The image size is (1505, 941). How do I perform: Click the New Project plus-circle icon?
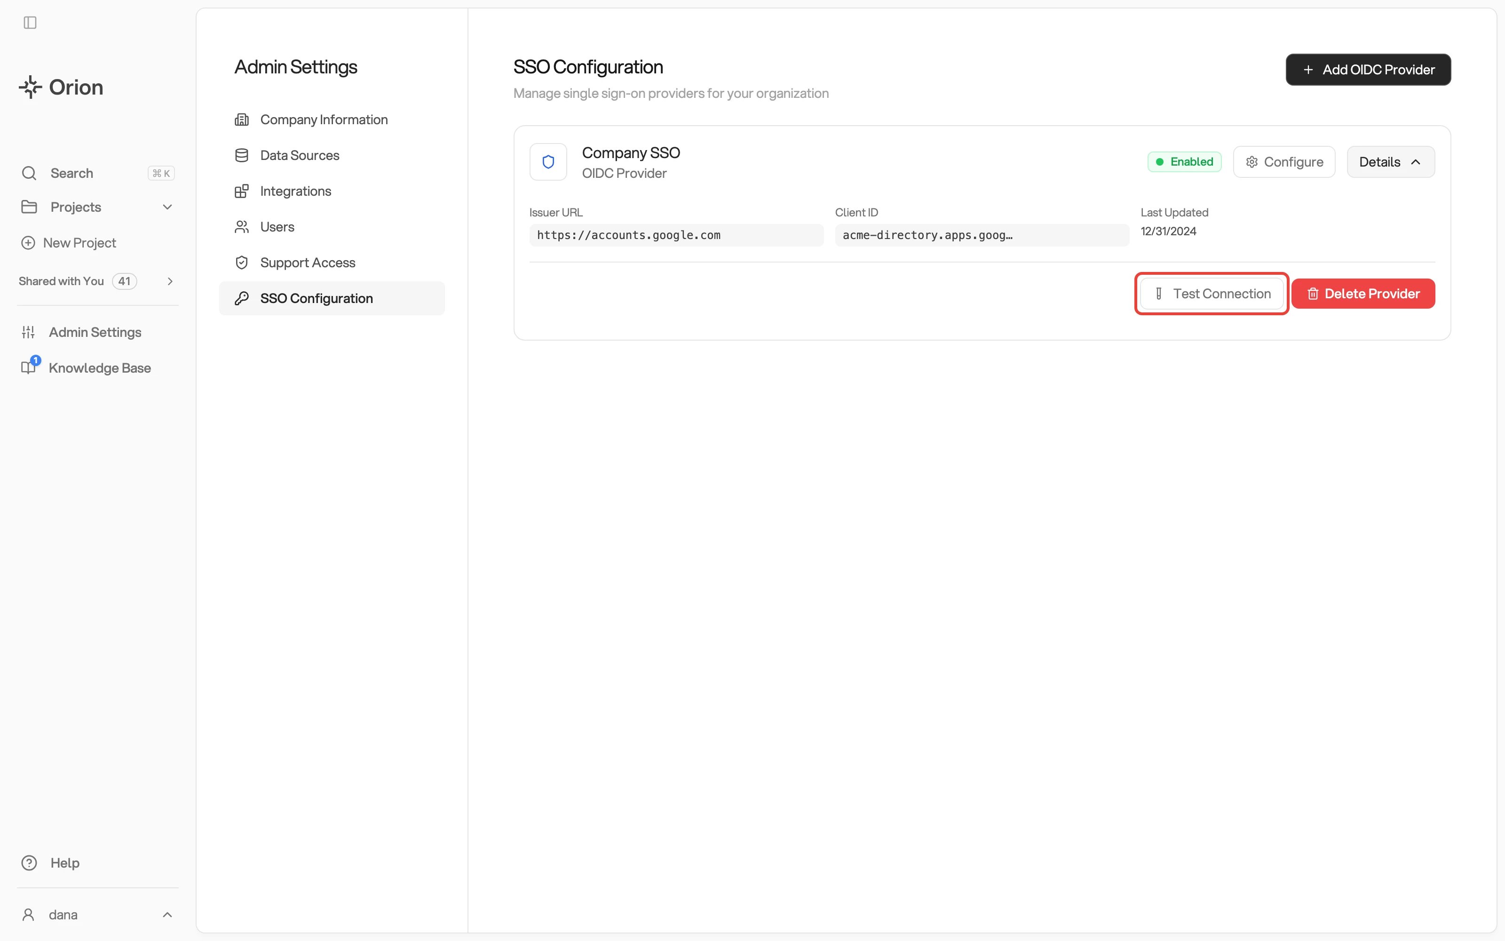point(28,243)
